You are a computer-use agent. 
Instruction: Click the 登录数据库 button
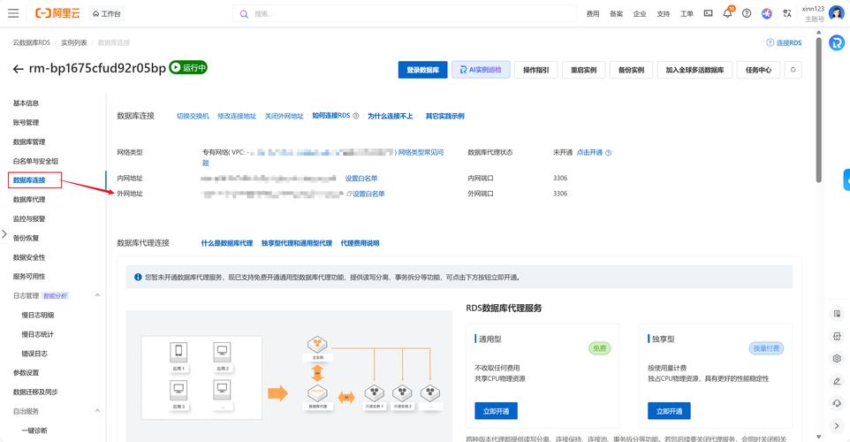point(423,70)
